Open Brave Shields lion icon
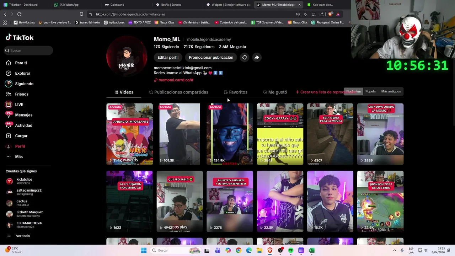This screenshot has width=455, height=256. (330, 14)
